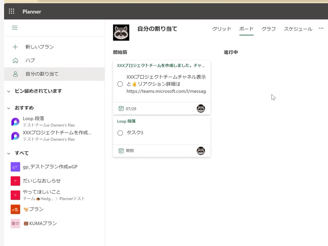Screen dimensions: 328x246
Task: Click the Loop icon beside Loop 段落
Action: (15, 122)
